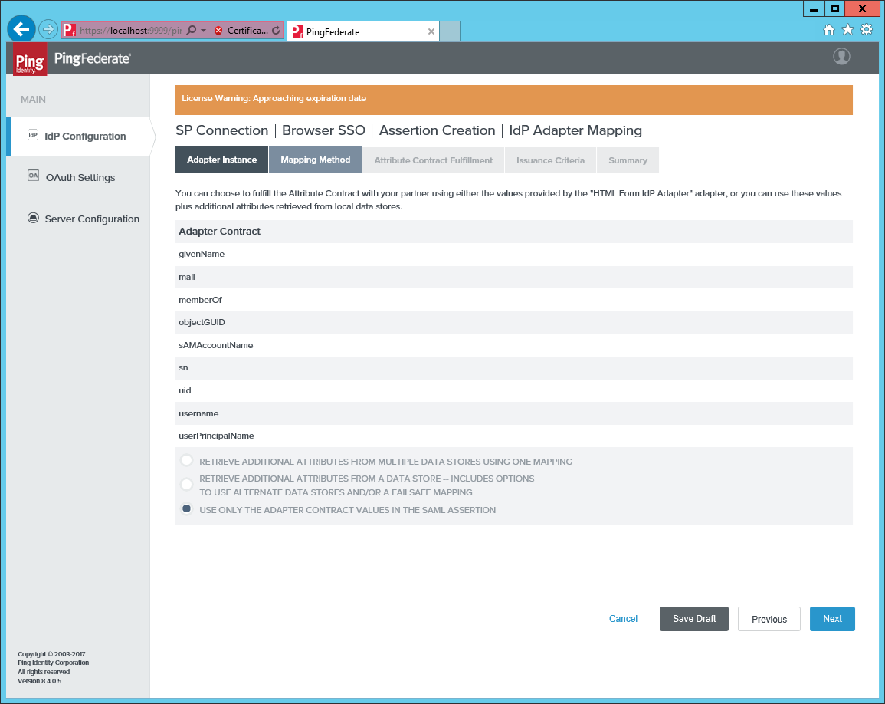Close the PingFederate browser tab
Viewport: 885px width, 704px height.
click(x=431, y=31)
